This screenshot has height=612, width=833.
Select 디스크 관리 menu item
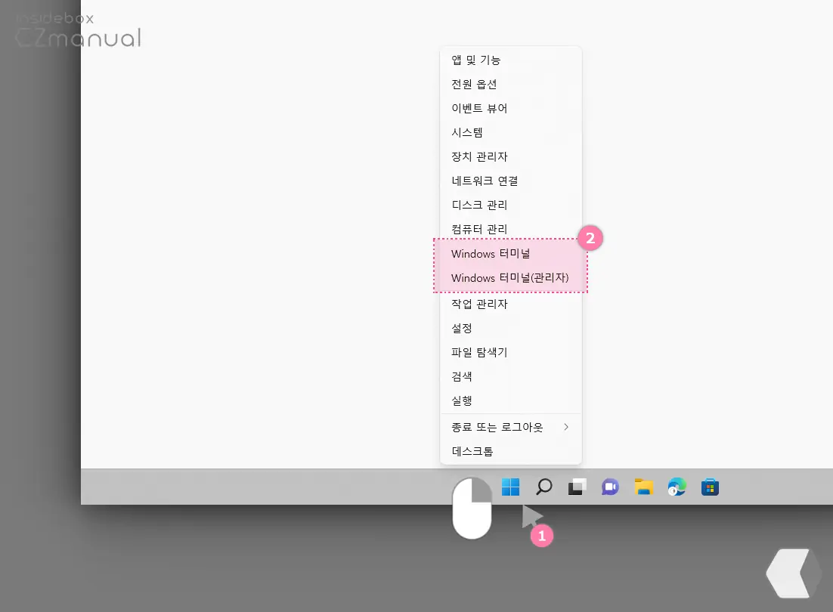(x=511, y=205)
